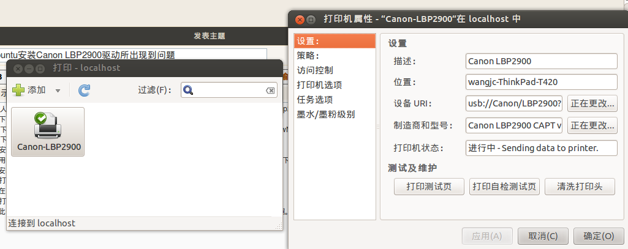
Task: Focus the 过滤 filter search field
Action: tap(229, 91)
